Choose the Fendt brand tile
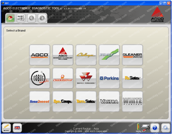Viewport: 172px width, 134px height. pyautogui.click(x=109, y=55)
